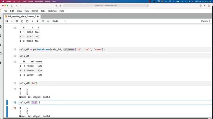Click cell containing sals_df['id']

[115, 83]
